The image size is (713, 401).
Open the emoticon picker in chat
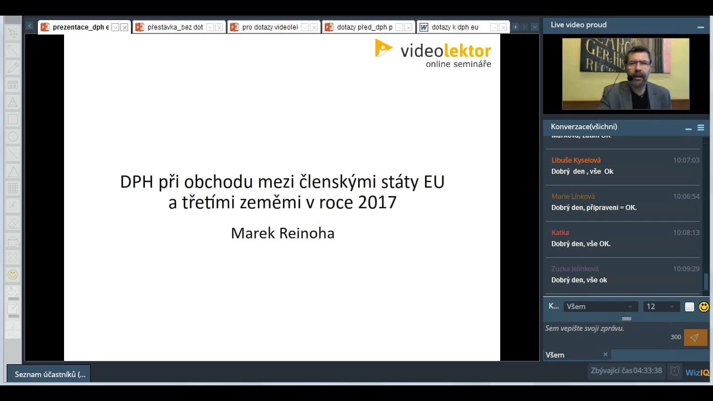[704, 306]
